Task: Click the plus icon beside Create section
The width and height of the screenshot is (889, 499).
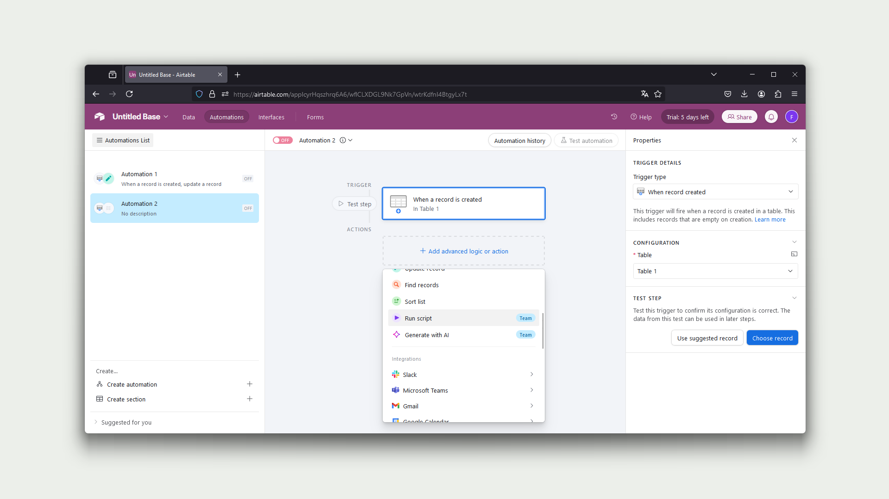Action: tap(250, 399)
